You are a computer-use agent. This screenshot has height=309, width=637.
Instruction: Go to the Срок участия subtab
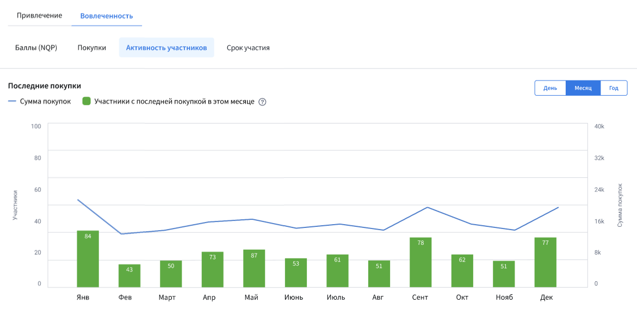tap(248, 48)
